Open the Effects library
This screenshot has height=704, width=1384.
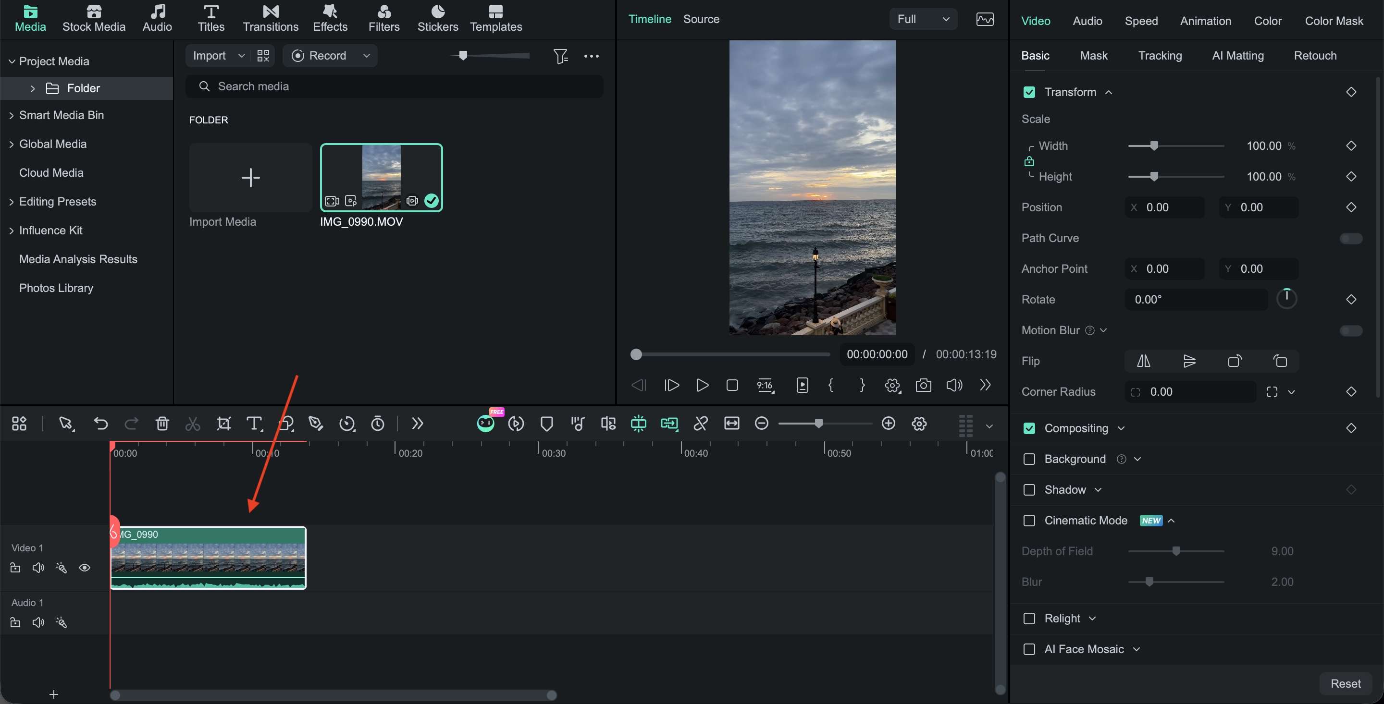(330, 18)
